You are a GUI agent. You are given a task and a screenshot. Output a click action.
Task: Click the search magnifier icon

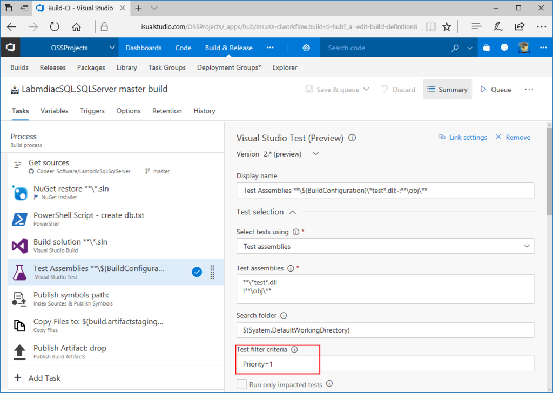(455, 48)
